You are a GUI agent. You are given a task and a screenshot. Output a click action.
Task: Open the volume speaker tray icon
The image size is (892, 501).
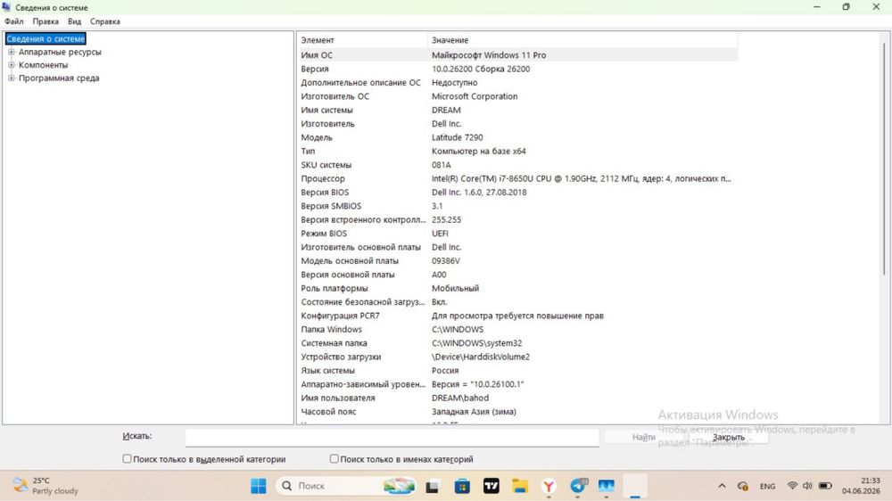[x=807, y=486]
